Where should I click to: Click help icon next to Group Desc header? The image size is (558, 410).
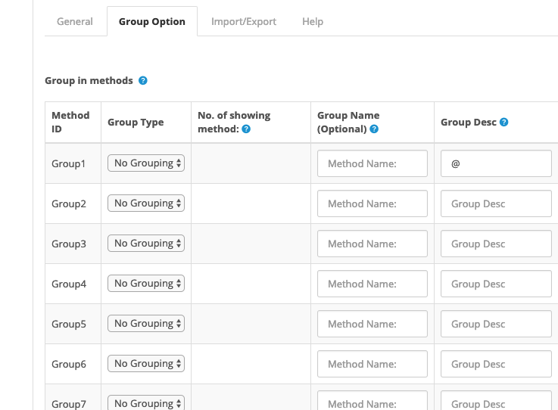pyautogui.click(x=504, y=123)
